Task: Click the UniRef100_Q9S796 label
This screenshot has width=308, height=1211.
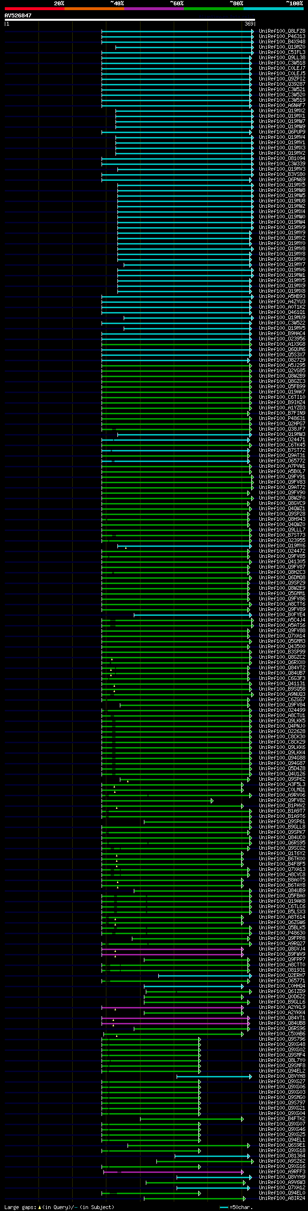Action: (282, 1039)
